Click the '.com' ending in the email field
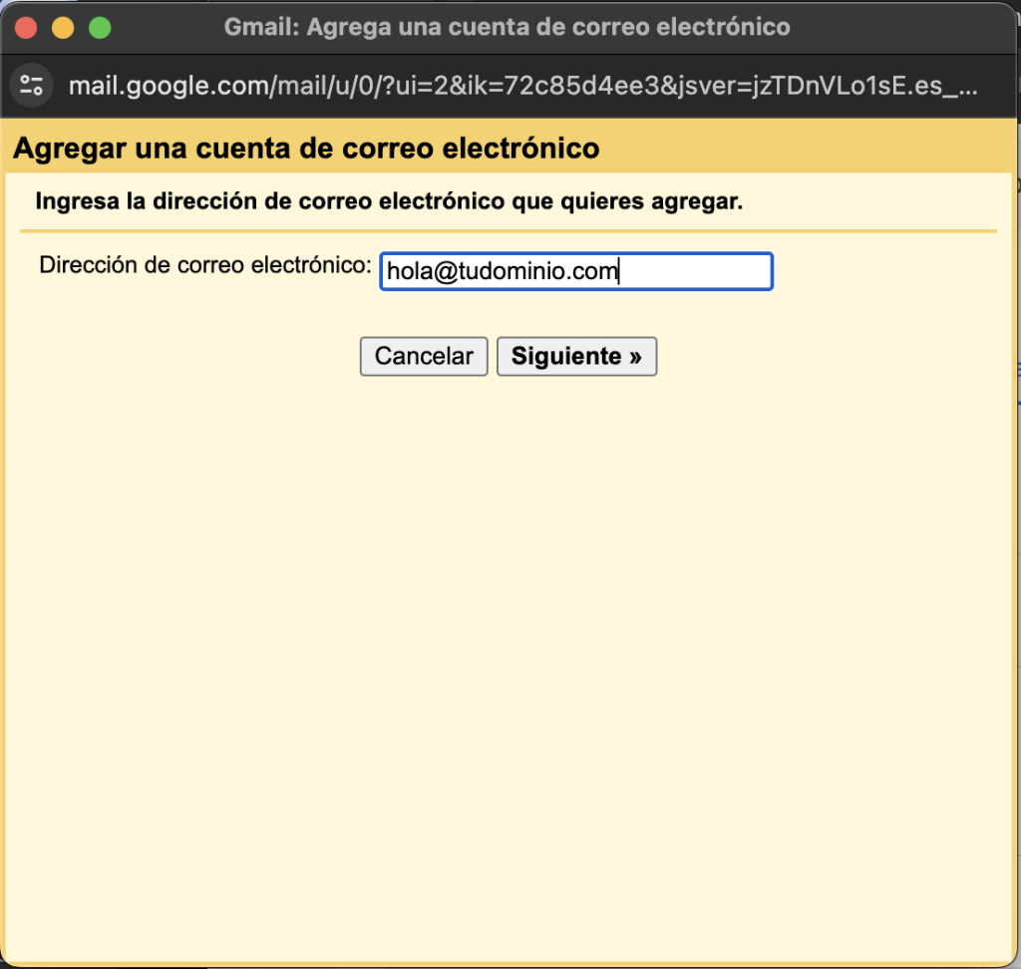 tap(594, 271)
